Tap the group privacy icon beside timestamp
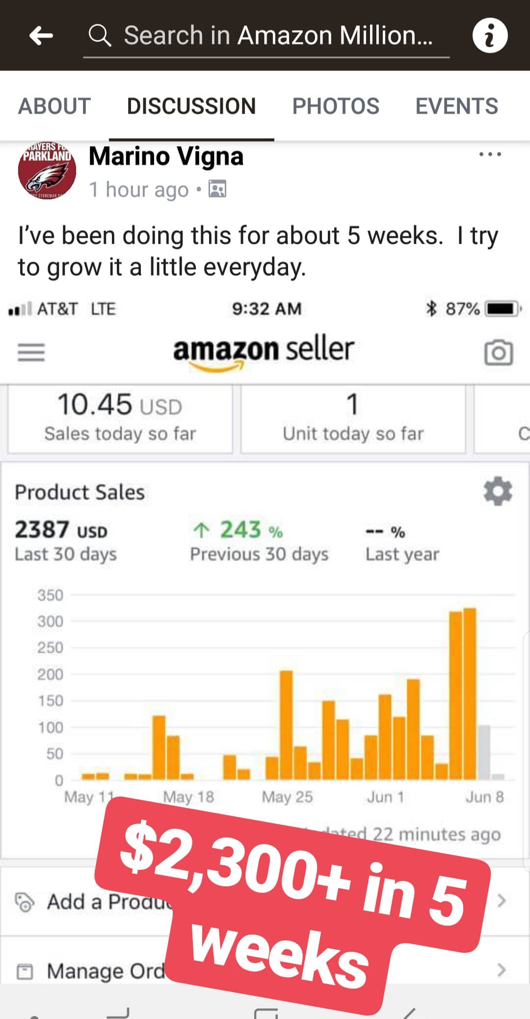This screenshot has width=530, height=1019. [x=217, y=188]
